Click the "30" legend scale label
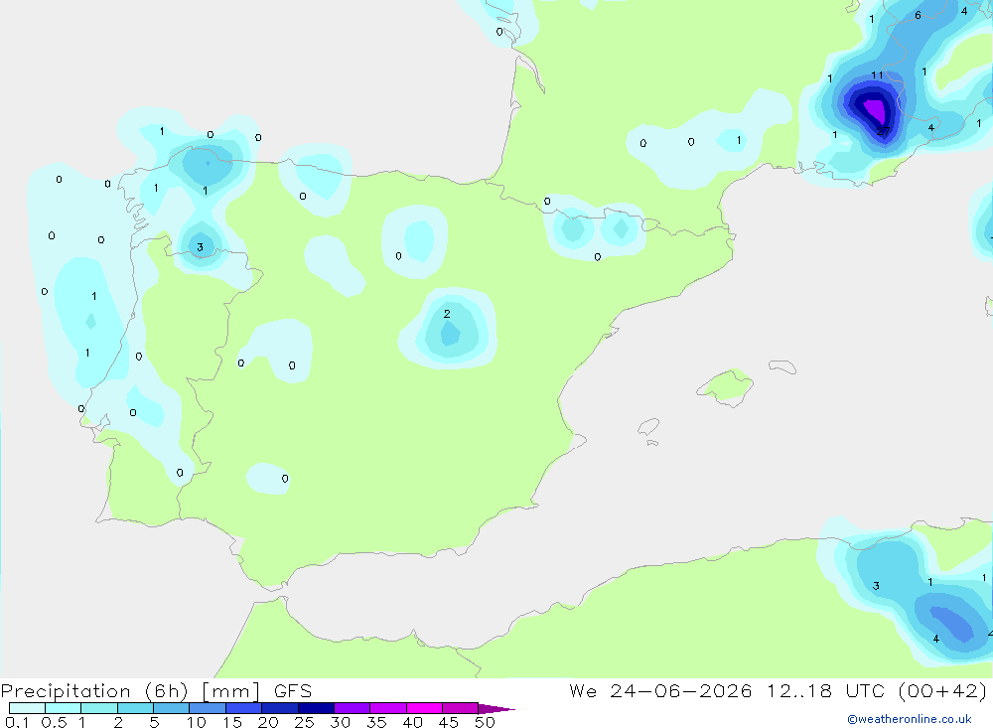Screen dimensions: 993x728 340,722
